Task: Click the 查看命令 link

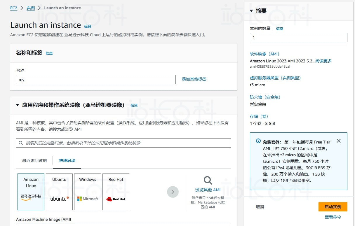Action: point(333,217)
